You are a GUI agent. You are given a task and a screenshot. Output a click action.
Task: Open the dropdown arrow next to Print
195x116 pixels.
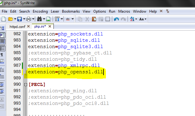click(x=33, y=19)
